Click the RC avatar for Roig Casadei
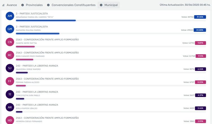212x124 pixels. point(10,55)
